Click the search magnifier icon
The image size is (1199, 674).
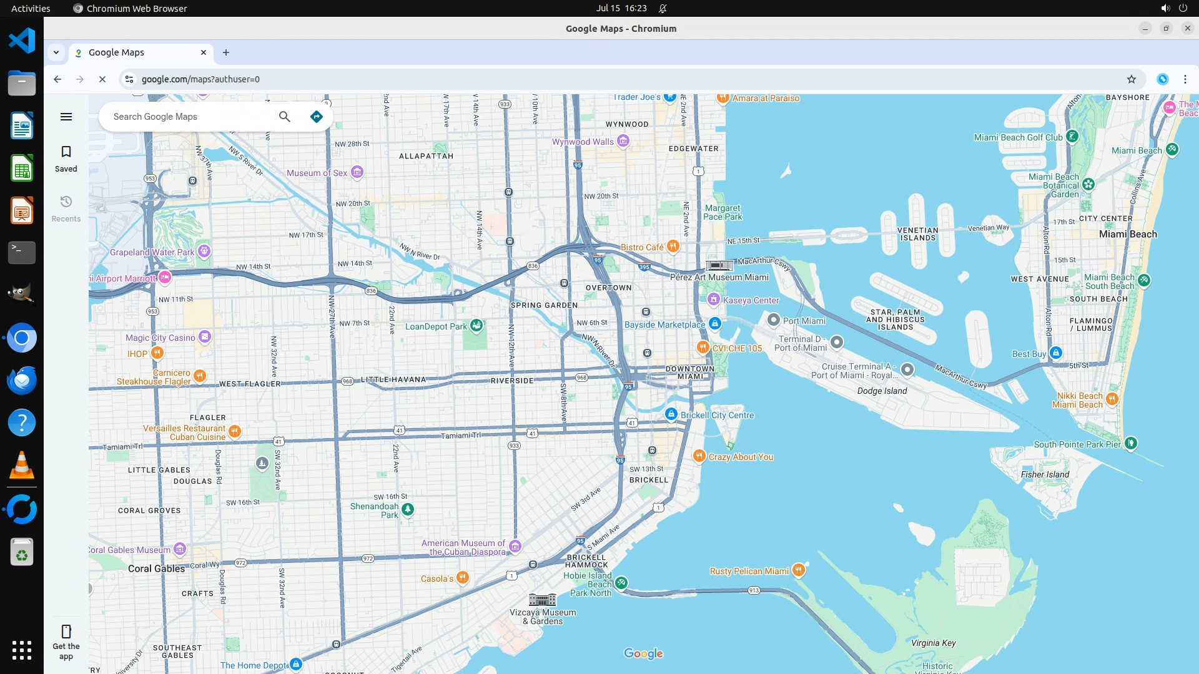click(285, 117)
